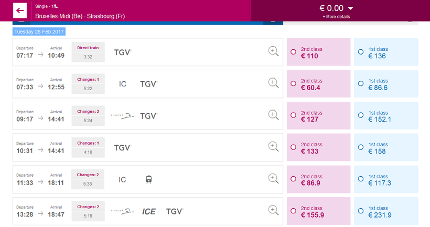This screenshot has height=227, width=430.
Task: Select 2nd class € 110 fare
Action: pyautogui.click(x=294, y=52)
